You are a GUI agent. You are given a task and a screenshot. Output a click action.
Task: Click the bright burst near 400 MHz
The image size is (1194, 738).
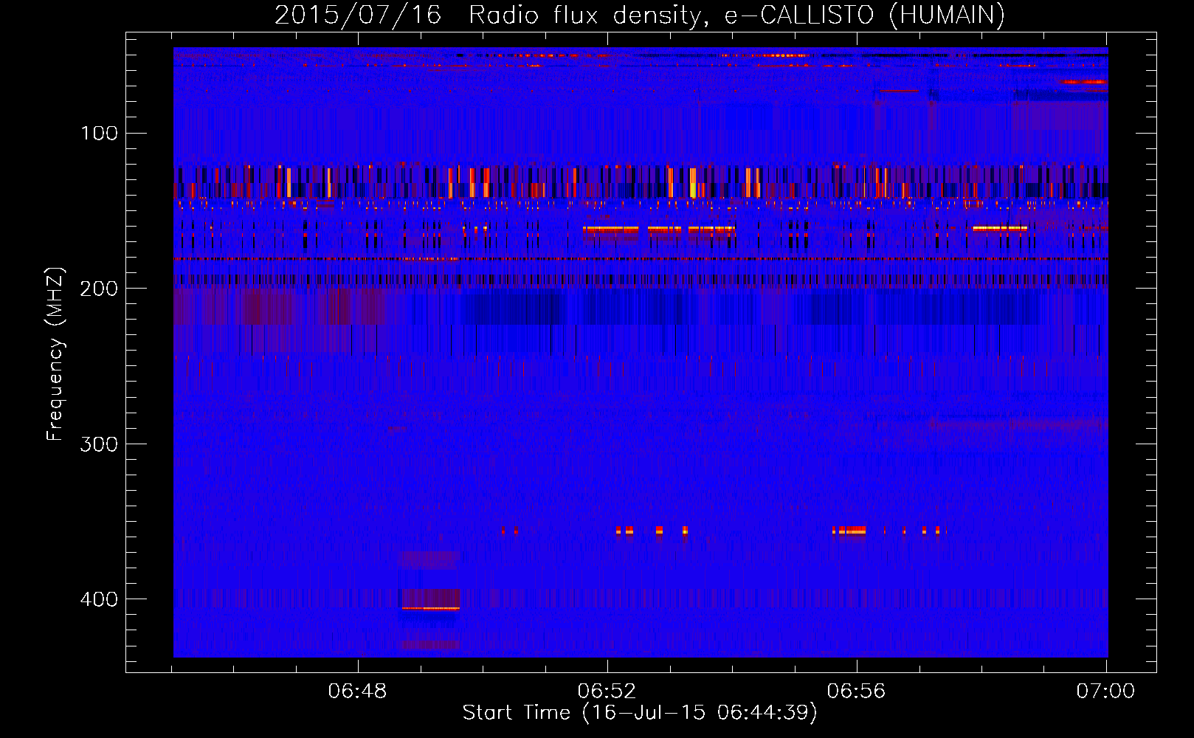tap(431, 608)
